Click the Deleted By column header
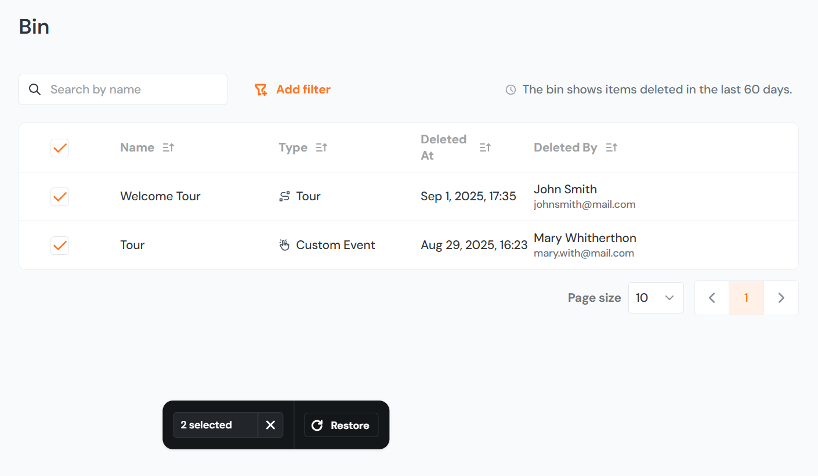 click(565, 147)
